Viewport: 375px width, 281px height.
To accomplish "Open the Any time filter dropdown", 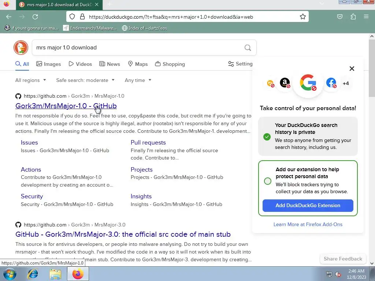I will tap(138, 80).
